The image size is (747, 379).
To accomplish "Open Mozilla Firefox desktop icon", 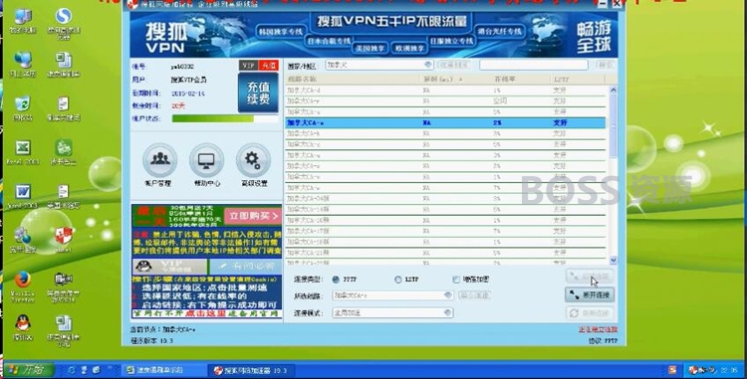I will 22,281.
